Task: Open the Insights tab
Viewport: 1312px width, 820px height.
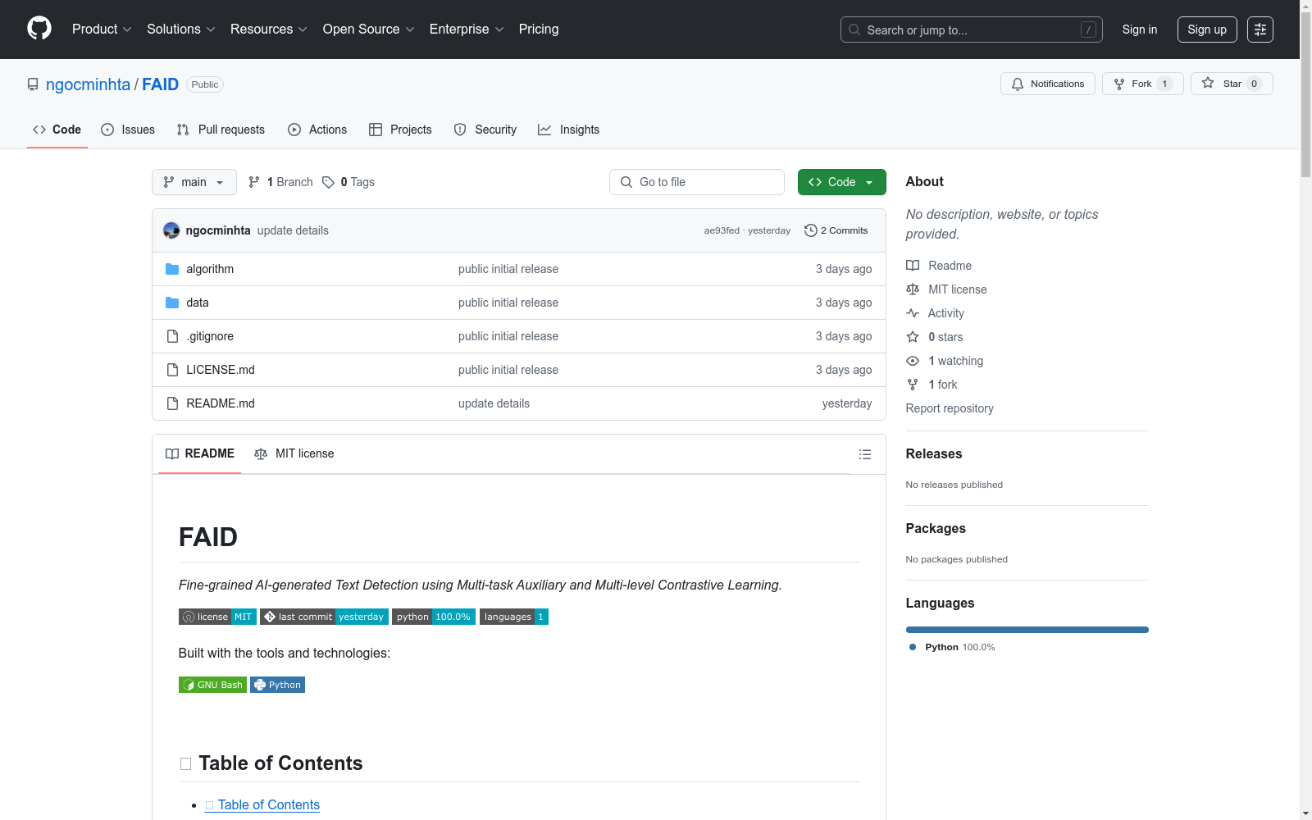Action: (x=568, y=130)
